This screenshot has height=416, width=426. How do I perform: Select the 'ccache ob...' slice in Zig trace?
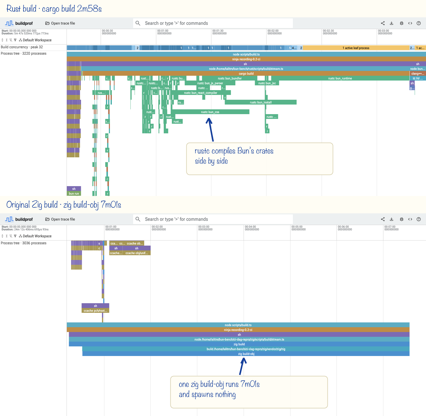click(135, 243)
